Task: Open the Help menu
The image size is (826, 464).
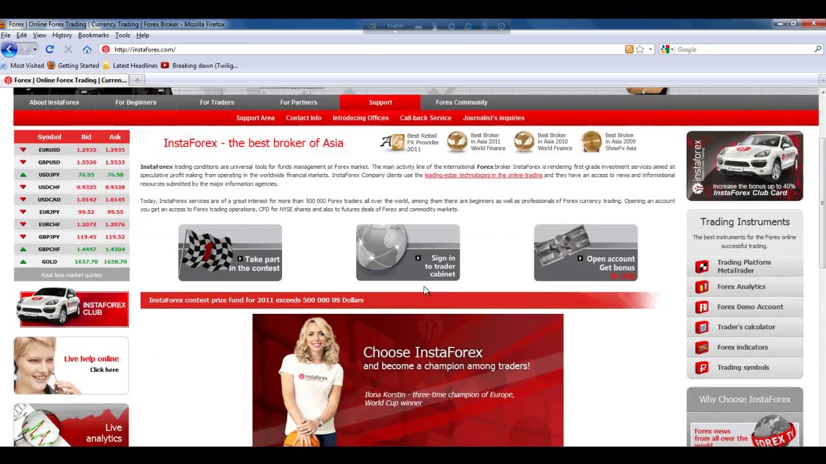Action: point(143,35)
